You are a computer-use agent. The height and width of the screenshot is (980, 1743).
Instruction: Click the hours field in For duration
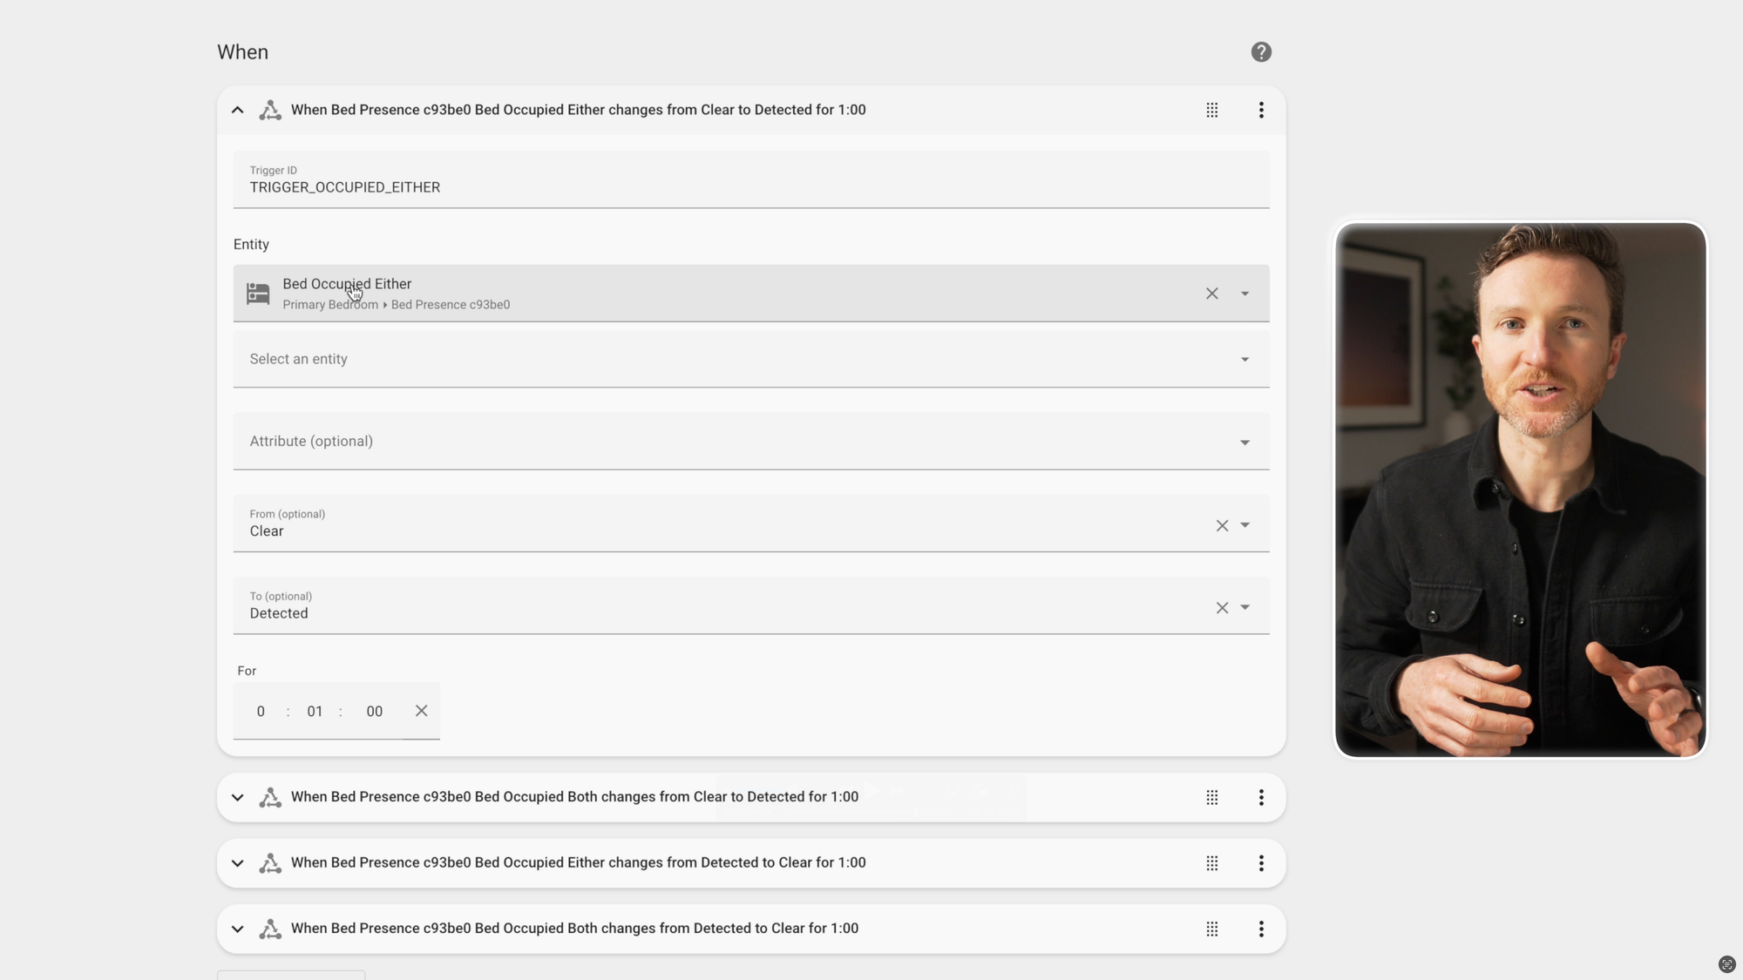click(261, 712)
